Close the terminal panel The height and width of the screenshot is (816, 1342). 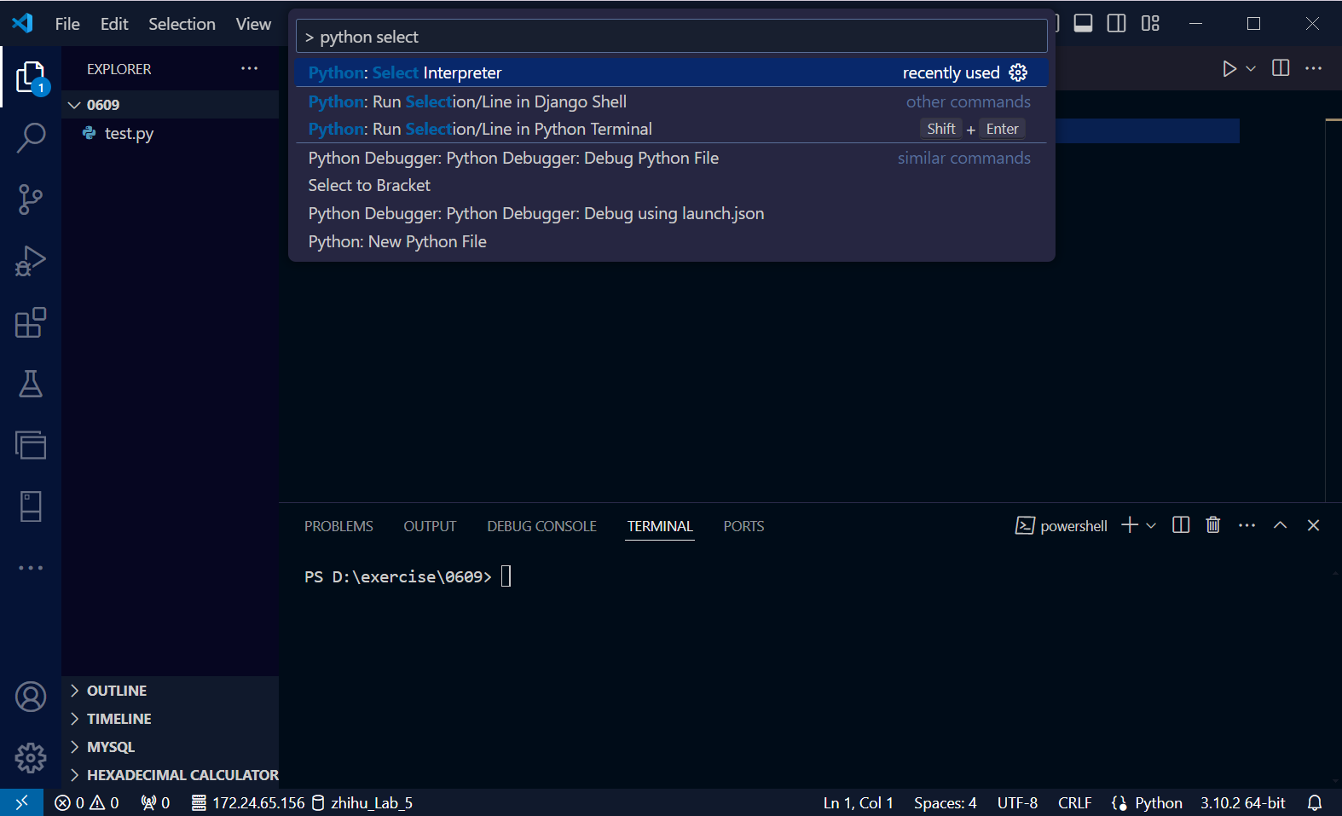1313,525
